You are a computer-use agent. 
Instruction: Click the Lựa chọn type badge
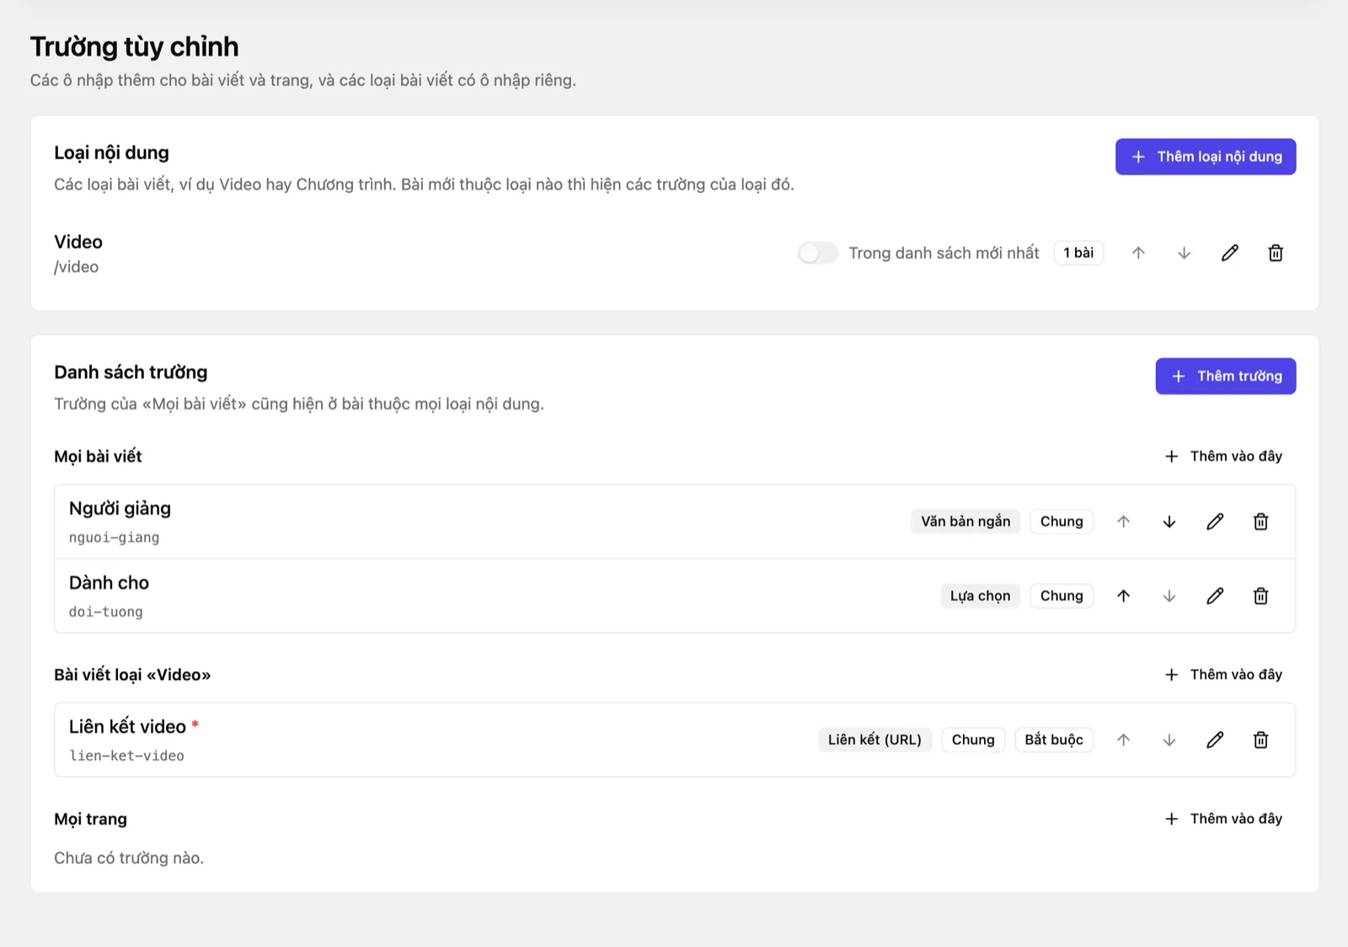980,596
